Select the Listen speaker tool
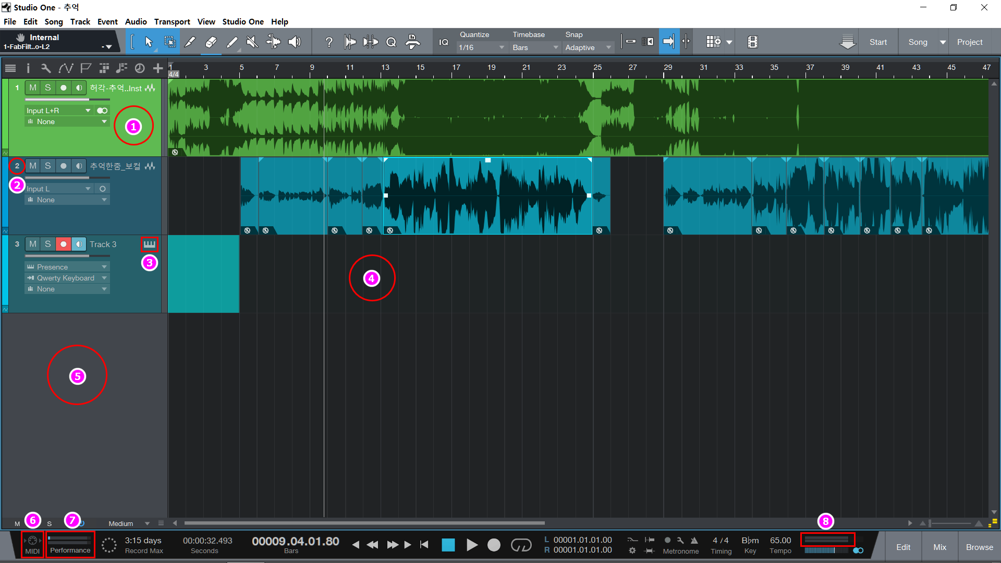The height and width of the screenshot is (563, 1001). (295, 42)
